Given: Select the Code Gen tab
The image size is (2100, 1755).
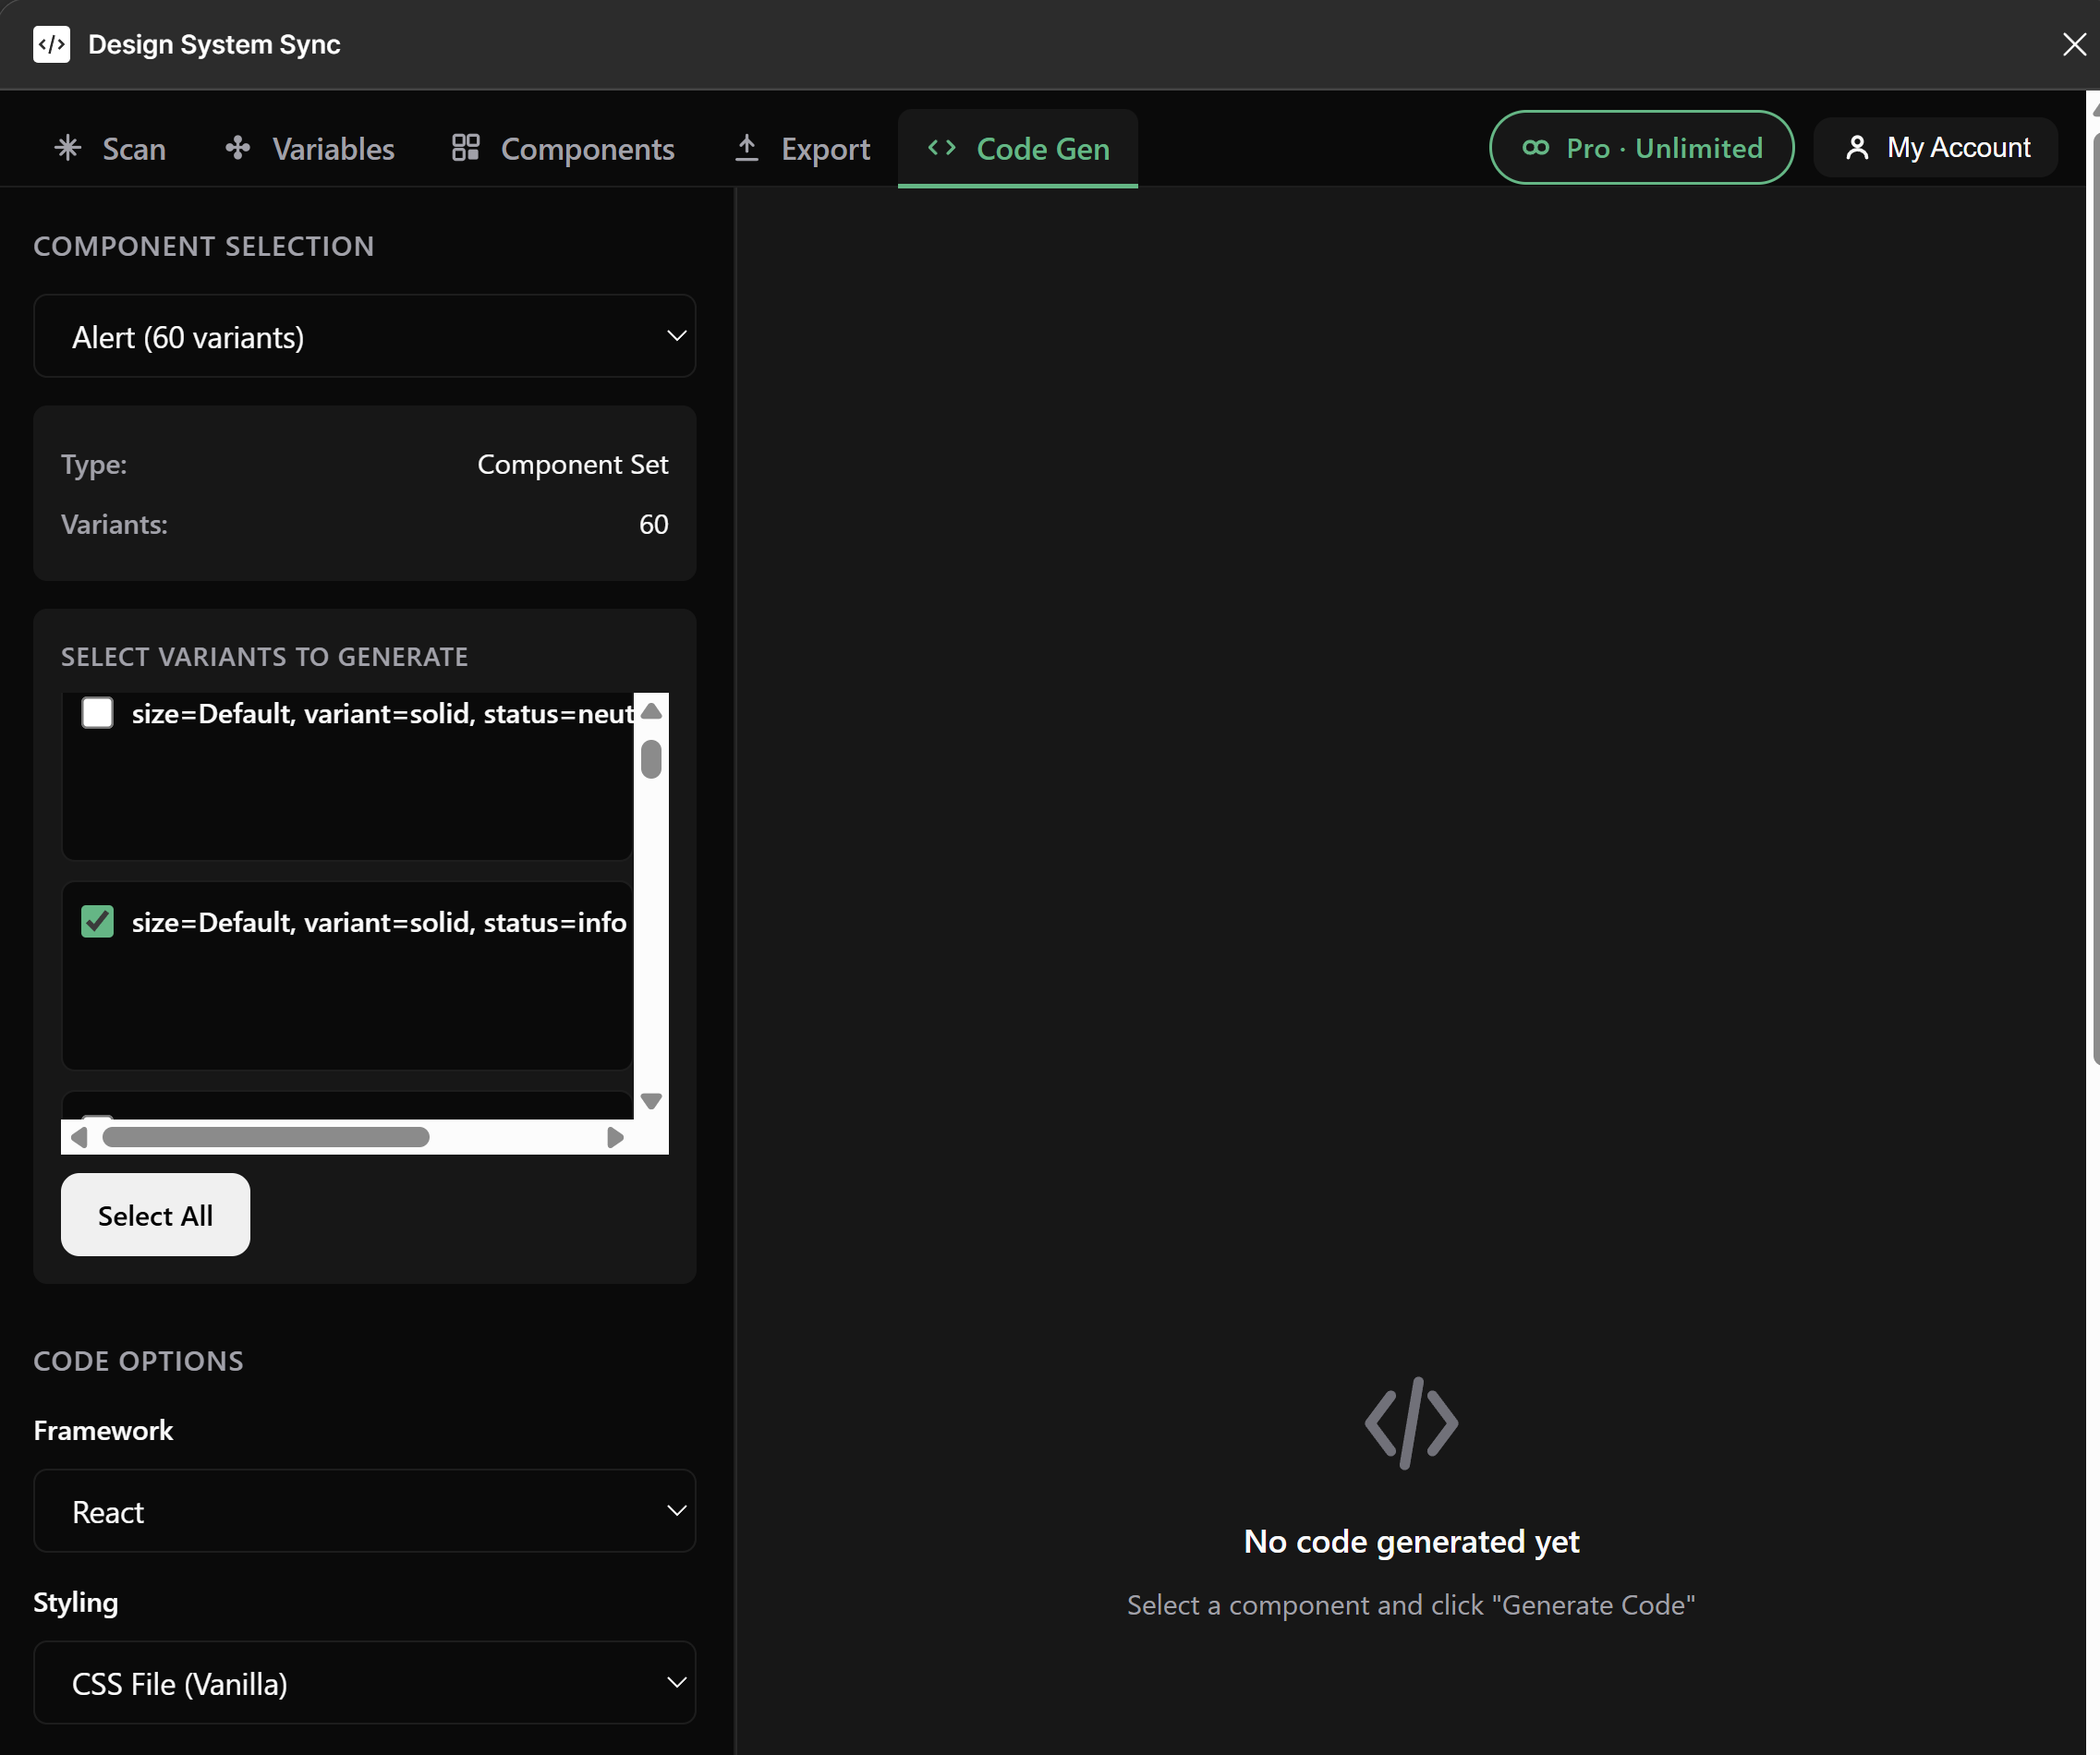Looking at the screenshot, I should click(x=1018, y=148).
